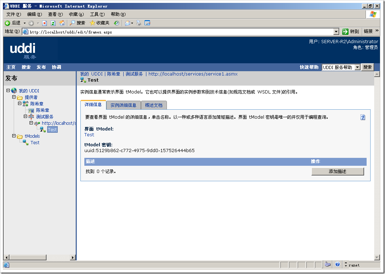Select Test under the tModels folder
This screenshot has width=385, height=274.
coord(35,142)
